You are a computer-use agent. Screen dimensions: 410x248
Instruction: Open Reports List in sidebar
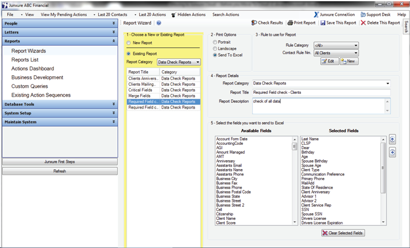click(25, 60)
